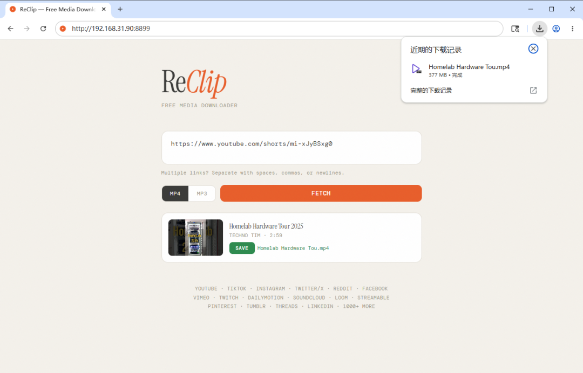Click the SOUNDCLOUD text in footer

(309, 298)
